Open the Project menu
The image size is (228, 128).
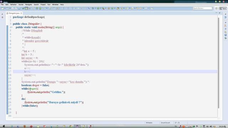click(x=43, y=5)
